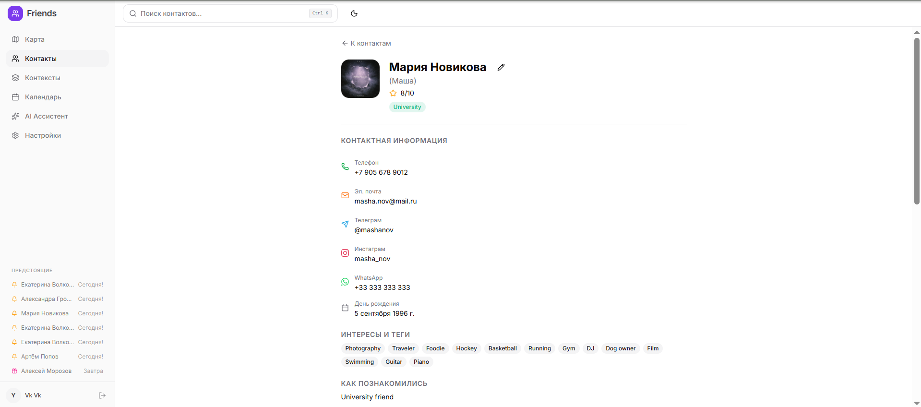Open Календарь in the sidebar
Image resolution: width=921 pixels, height=407 pixels.
57,97
